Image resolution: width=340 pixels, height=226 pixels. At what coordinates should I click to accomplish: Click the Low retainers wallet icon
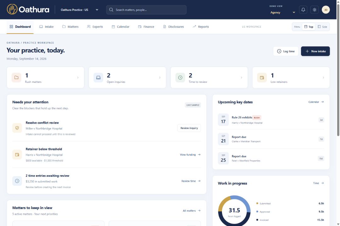[x=262, y=78]
